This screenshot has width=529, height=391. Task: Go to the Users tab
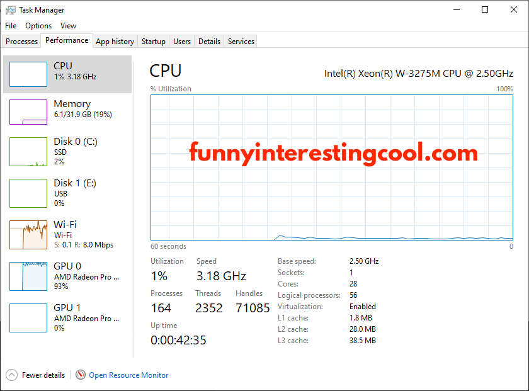pos(182,42)
